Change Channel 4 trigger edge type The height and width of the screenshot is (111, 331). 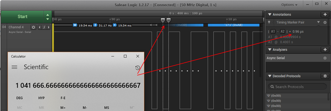(x=45, y=27)
